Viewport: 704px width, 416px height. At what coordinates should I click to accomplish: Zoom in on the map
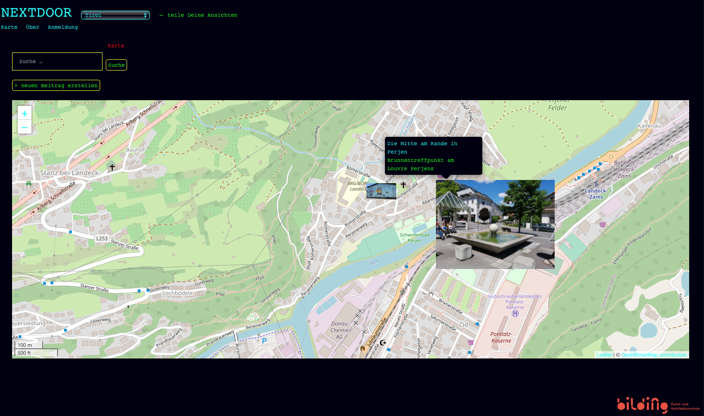tap(25, 114)
